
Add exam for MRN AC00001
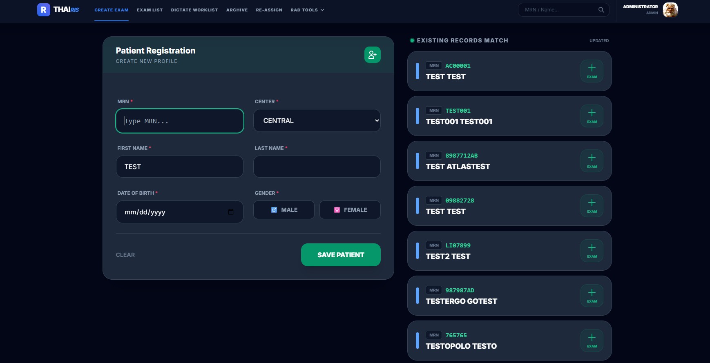tap(592, 71)
